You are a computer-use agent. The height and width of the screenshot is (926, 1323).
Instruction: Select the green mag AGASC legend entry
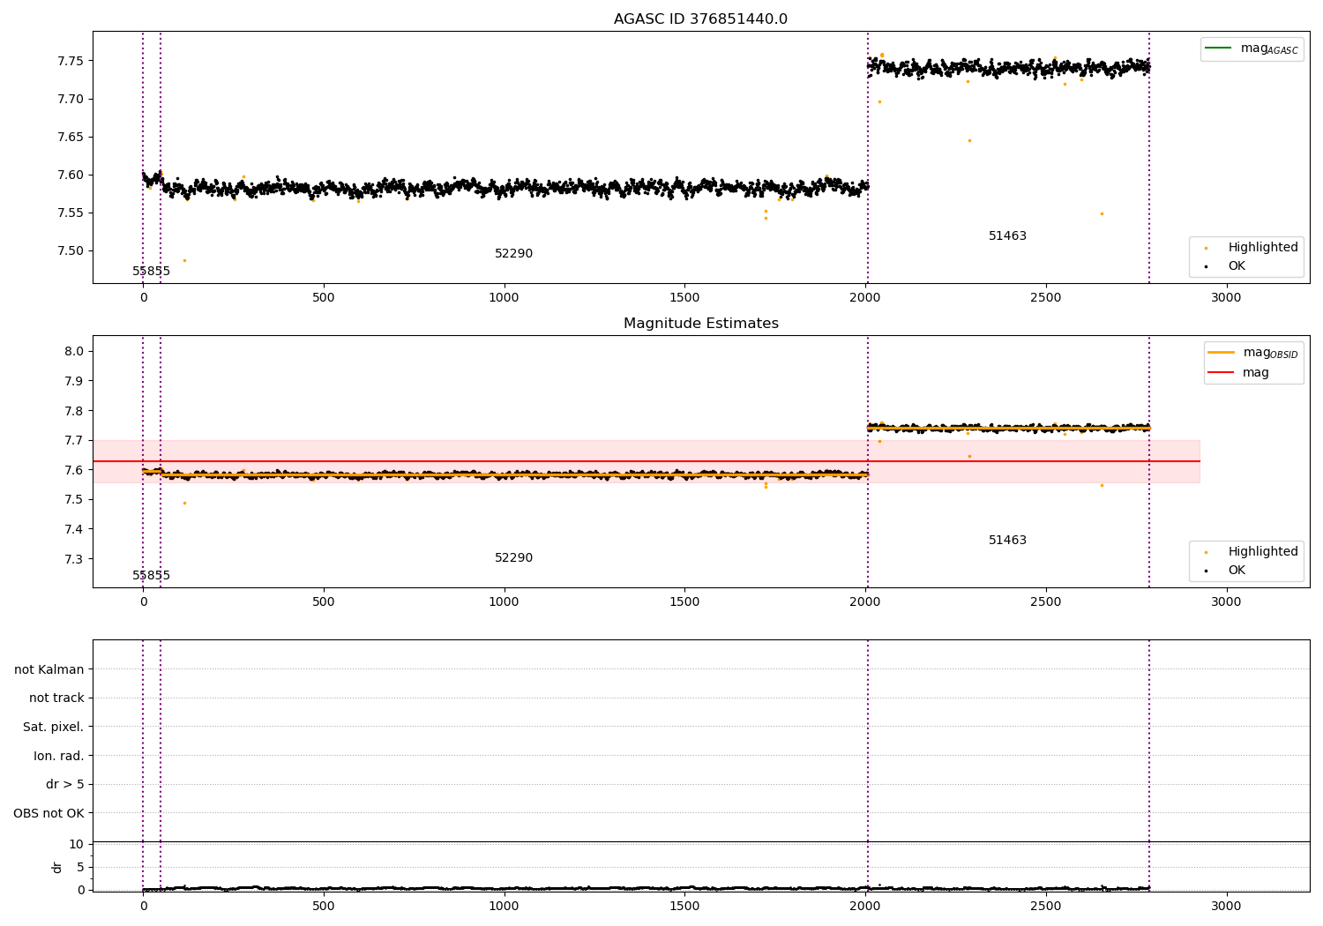tap(1252, 49)
